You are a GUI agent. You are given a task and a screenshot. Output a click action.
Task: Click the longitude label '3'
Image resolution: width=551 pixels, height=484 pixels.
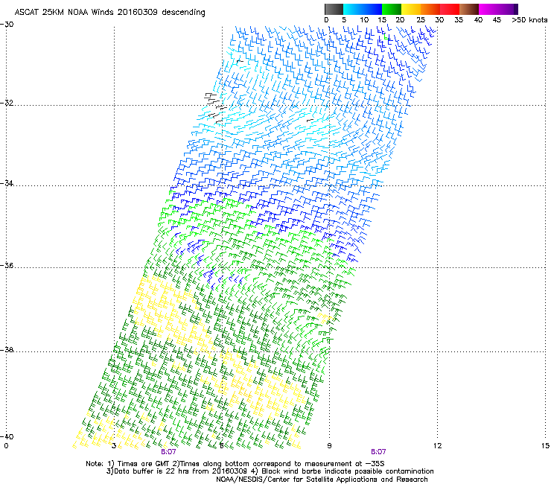click(114, 446)
